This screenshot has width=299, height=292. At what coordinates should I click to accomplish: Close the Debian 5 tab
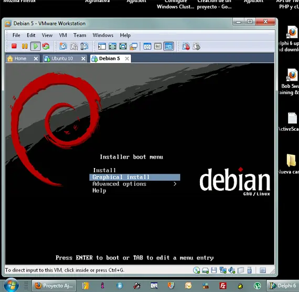tap(127, 59)
